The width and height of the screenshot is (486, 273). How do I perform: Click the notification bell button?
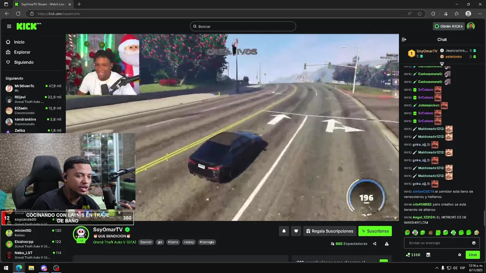284,231
